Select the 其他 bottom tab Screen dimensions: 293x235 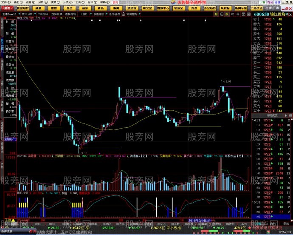point(244,224)
